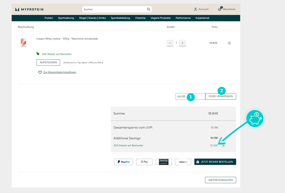
Task: Click the WEITER EINKAUFEN button
Action: click(220, 180)
